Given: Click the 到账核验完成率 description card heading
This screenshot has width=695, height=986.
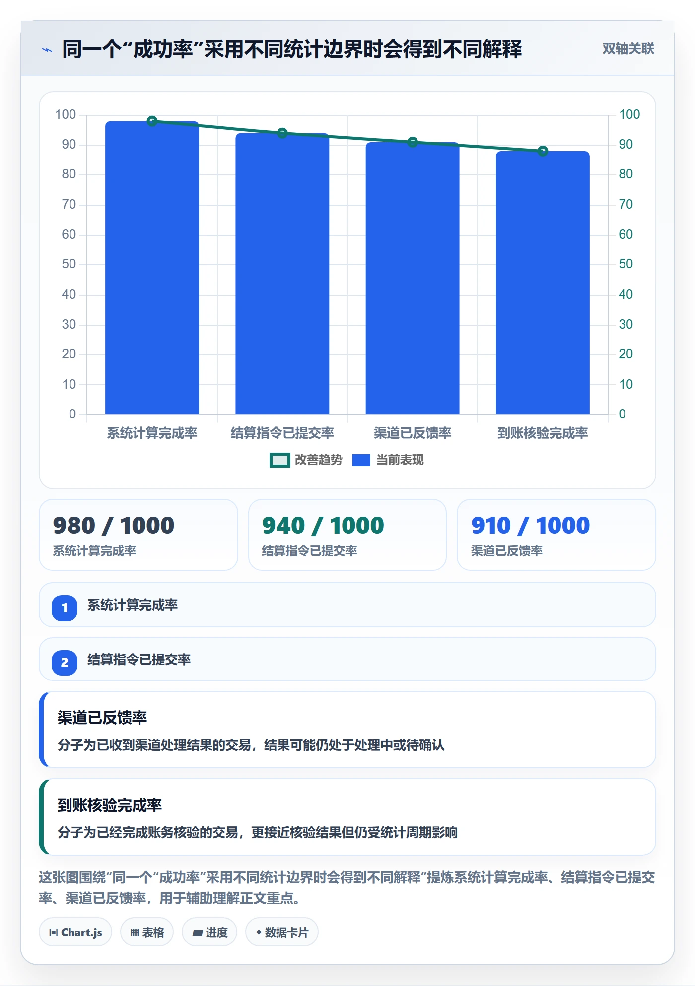Looking at the screenshot, I should (110, 805).
